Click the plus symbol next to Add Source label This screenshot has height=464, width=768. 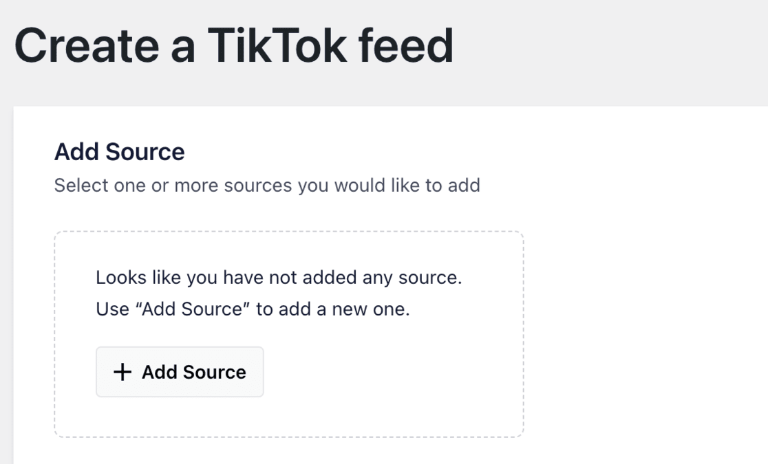point(121,372)
